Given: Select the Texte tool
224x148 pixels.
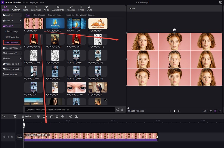Looking at the screenshot, I should point(26,8).
